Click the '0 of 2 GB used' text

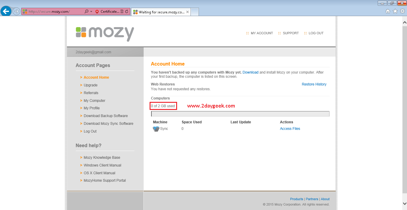pos(163,106)
